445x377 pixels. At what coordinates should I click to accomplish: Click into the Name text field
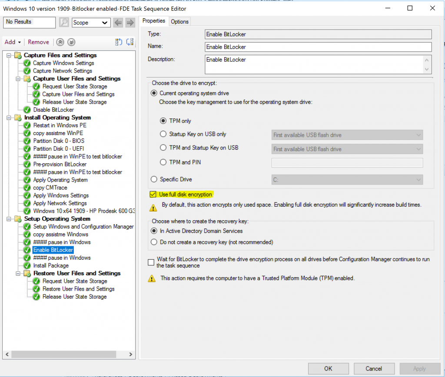pyautogui.click(x=318, y=47)
